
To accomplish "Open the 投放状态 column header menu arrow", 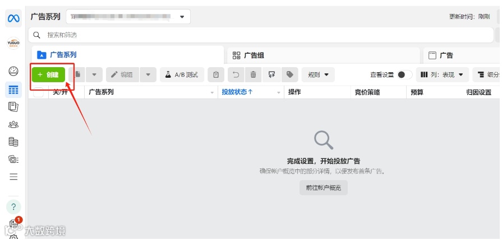I will click(279, 92).
